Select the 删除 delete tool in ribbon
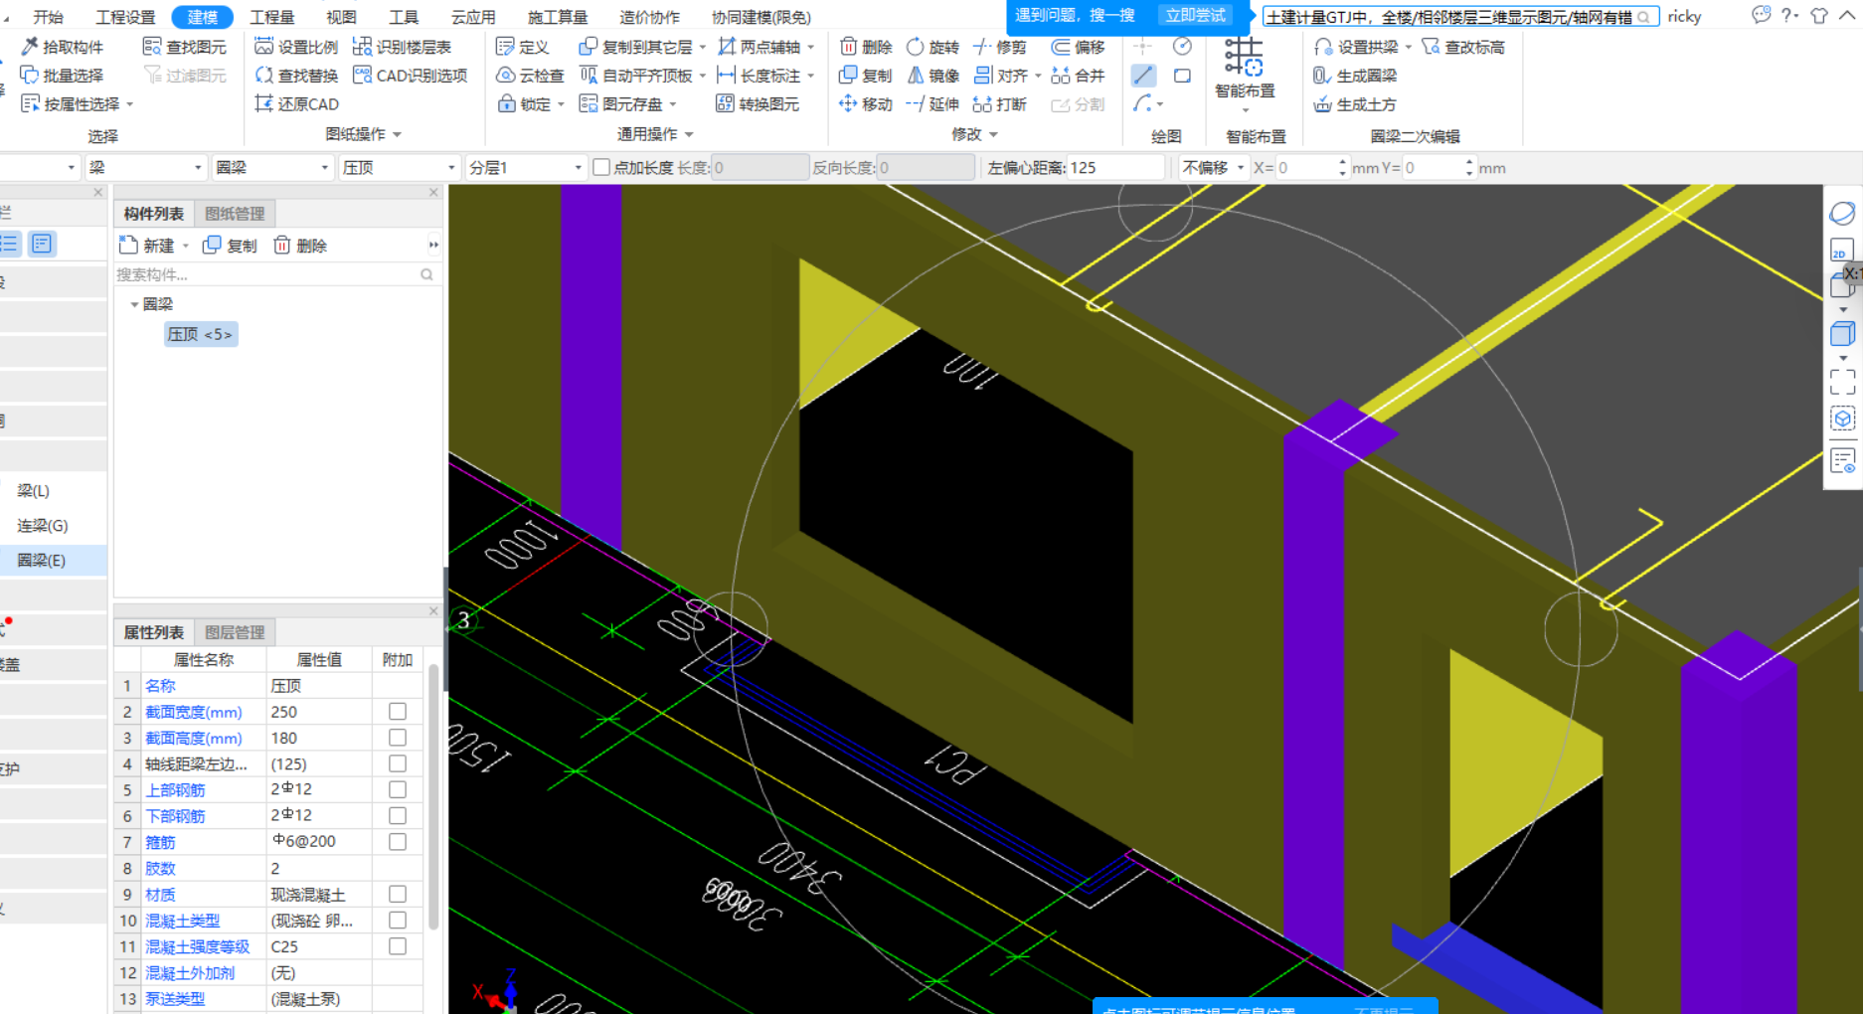This screenshot has height=1014, width=1863. (x=866, y=47)
